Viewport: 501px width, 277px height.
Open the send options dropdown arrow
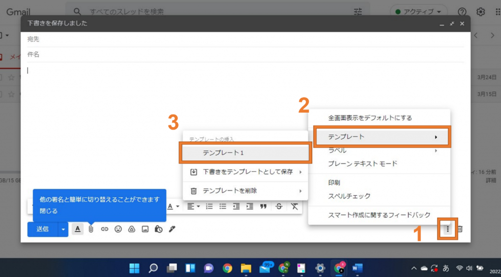(63, 230)
